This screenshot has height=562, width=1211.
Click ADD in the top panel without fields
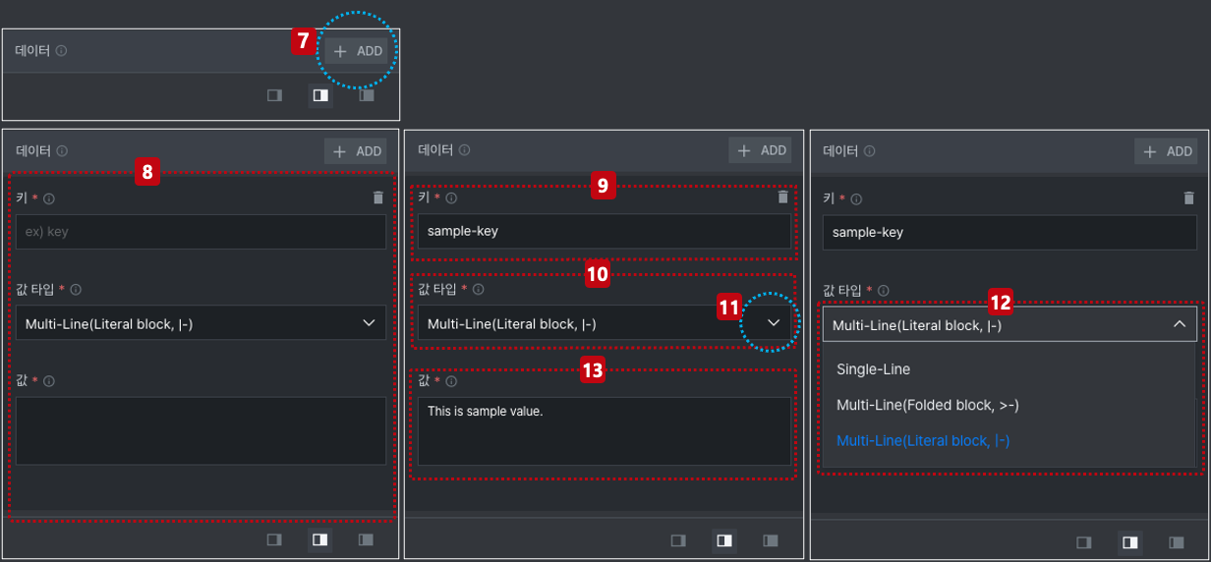(x=358, y=51)
